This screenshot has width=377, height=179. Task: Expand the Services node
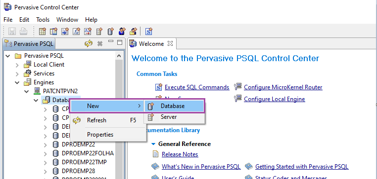click(x=17, y=73)
